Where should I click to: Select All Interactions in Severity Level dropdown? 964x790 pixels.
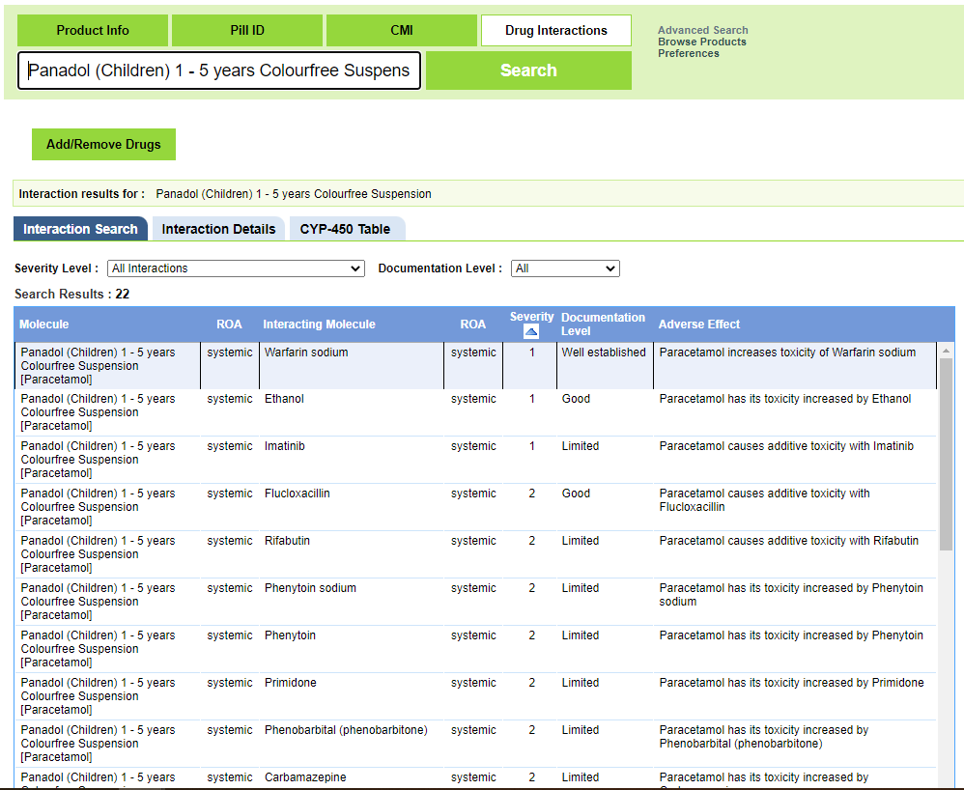click(x=236, y=268)
